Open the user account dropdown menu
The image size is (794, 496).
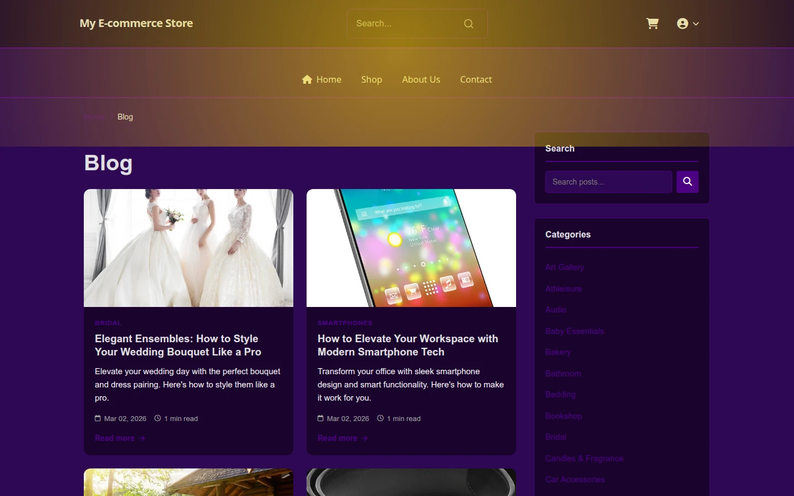[x=688, y=24]
